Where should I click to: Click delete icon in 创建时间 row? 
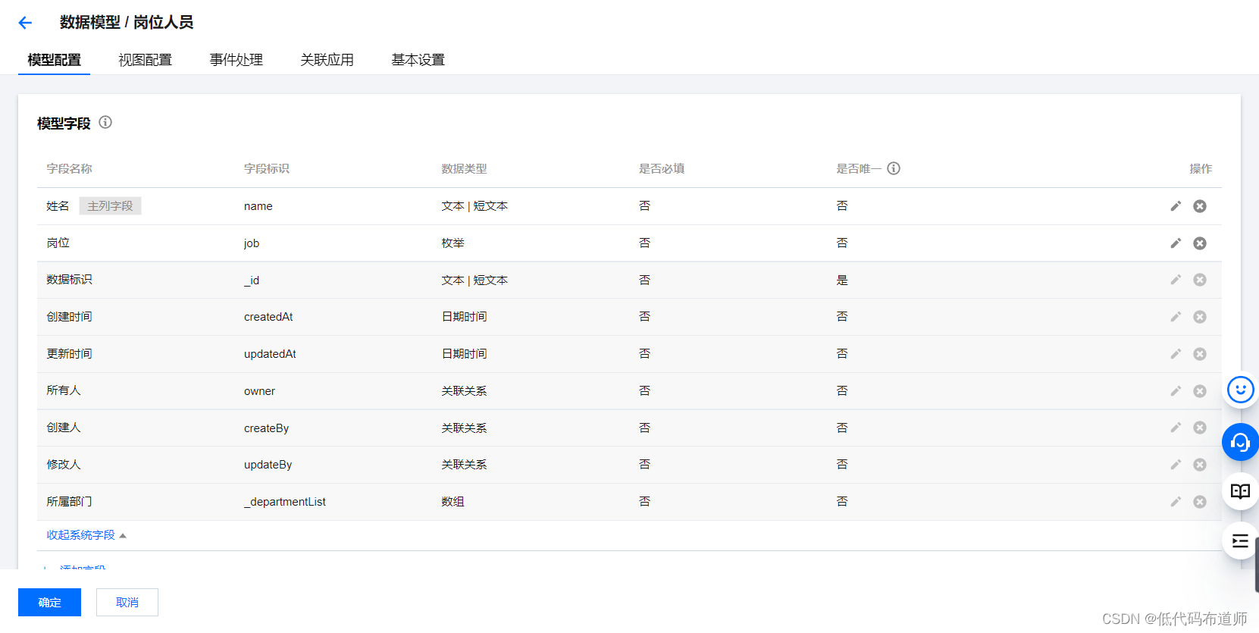[x=1200, y=317]
